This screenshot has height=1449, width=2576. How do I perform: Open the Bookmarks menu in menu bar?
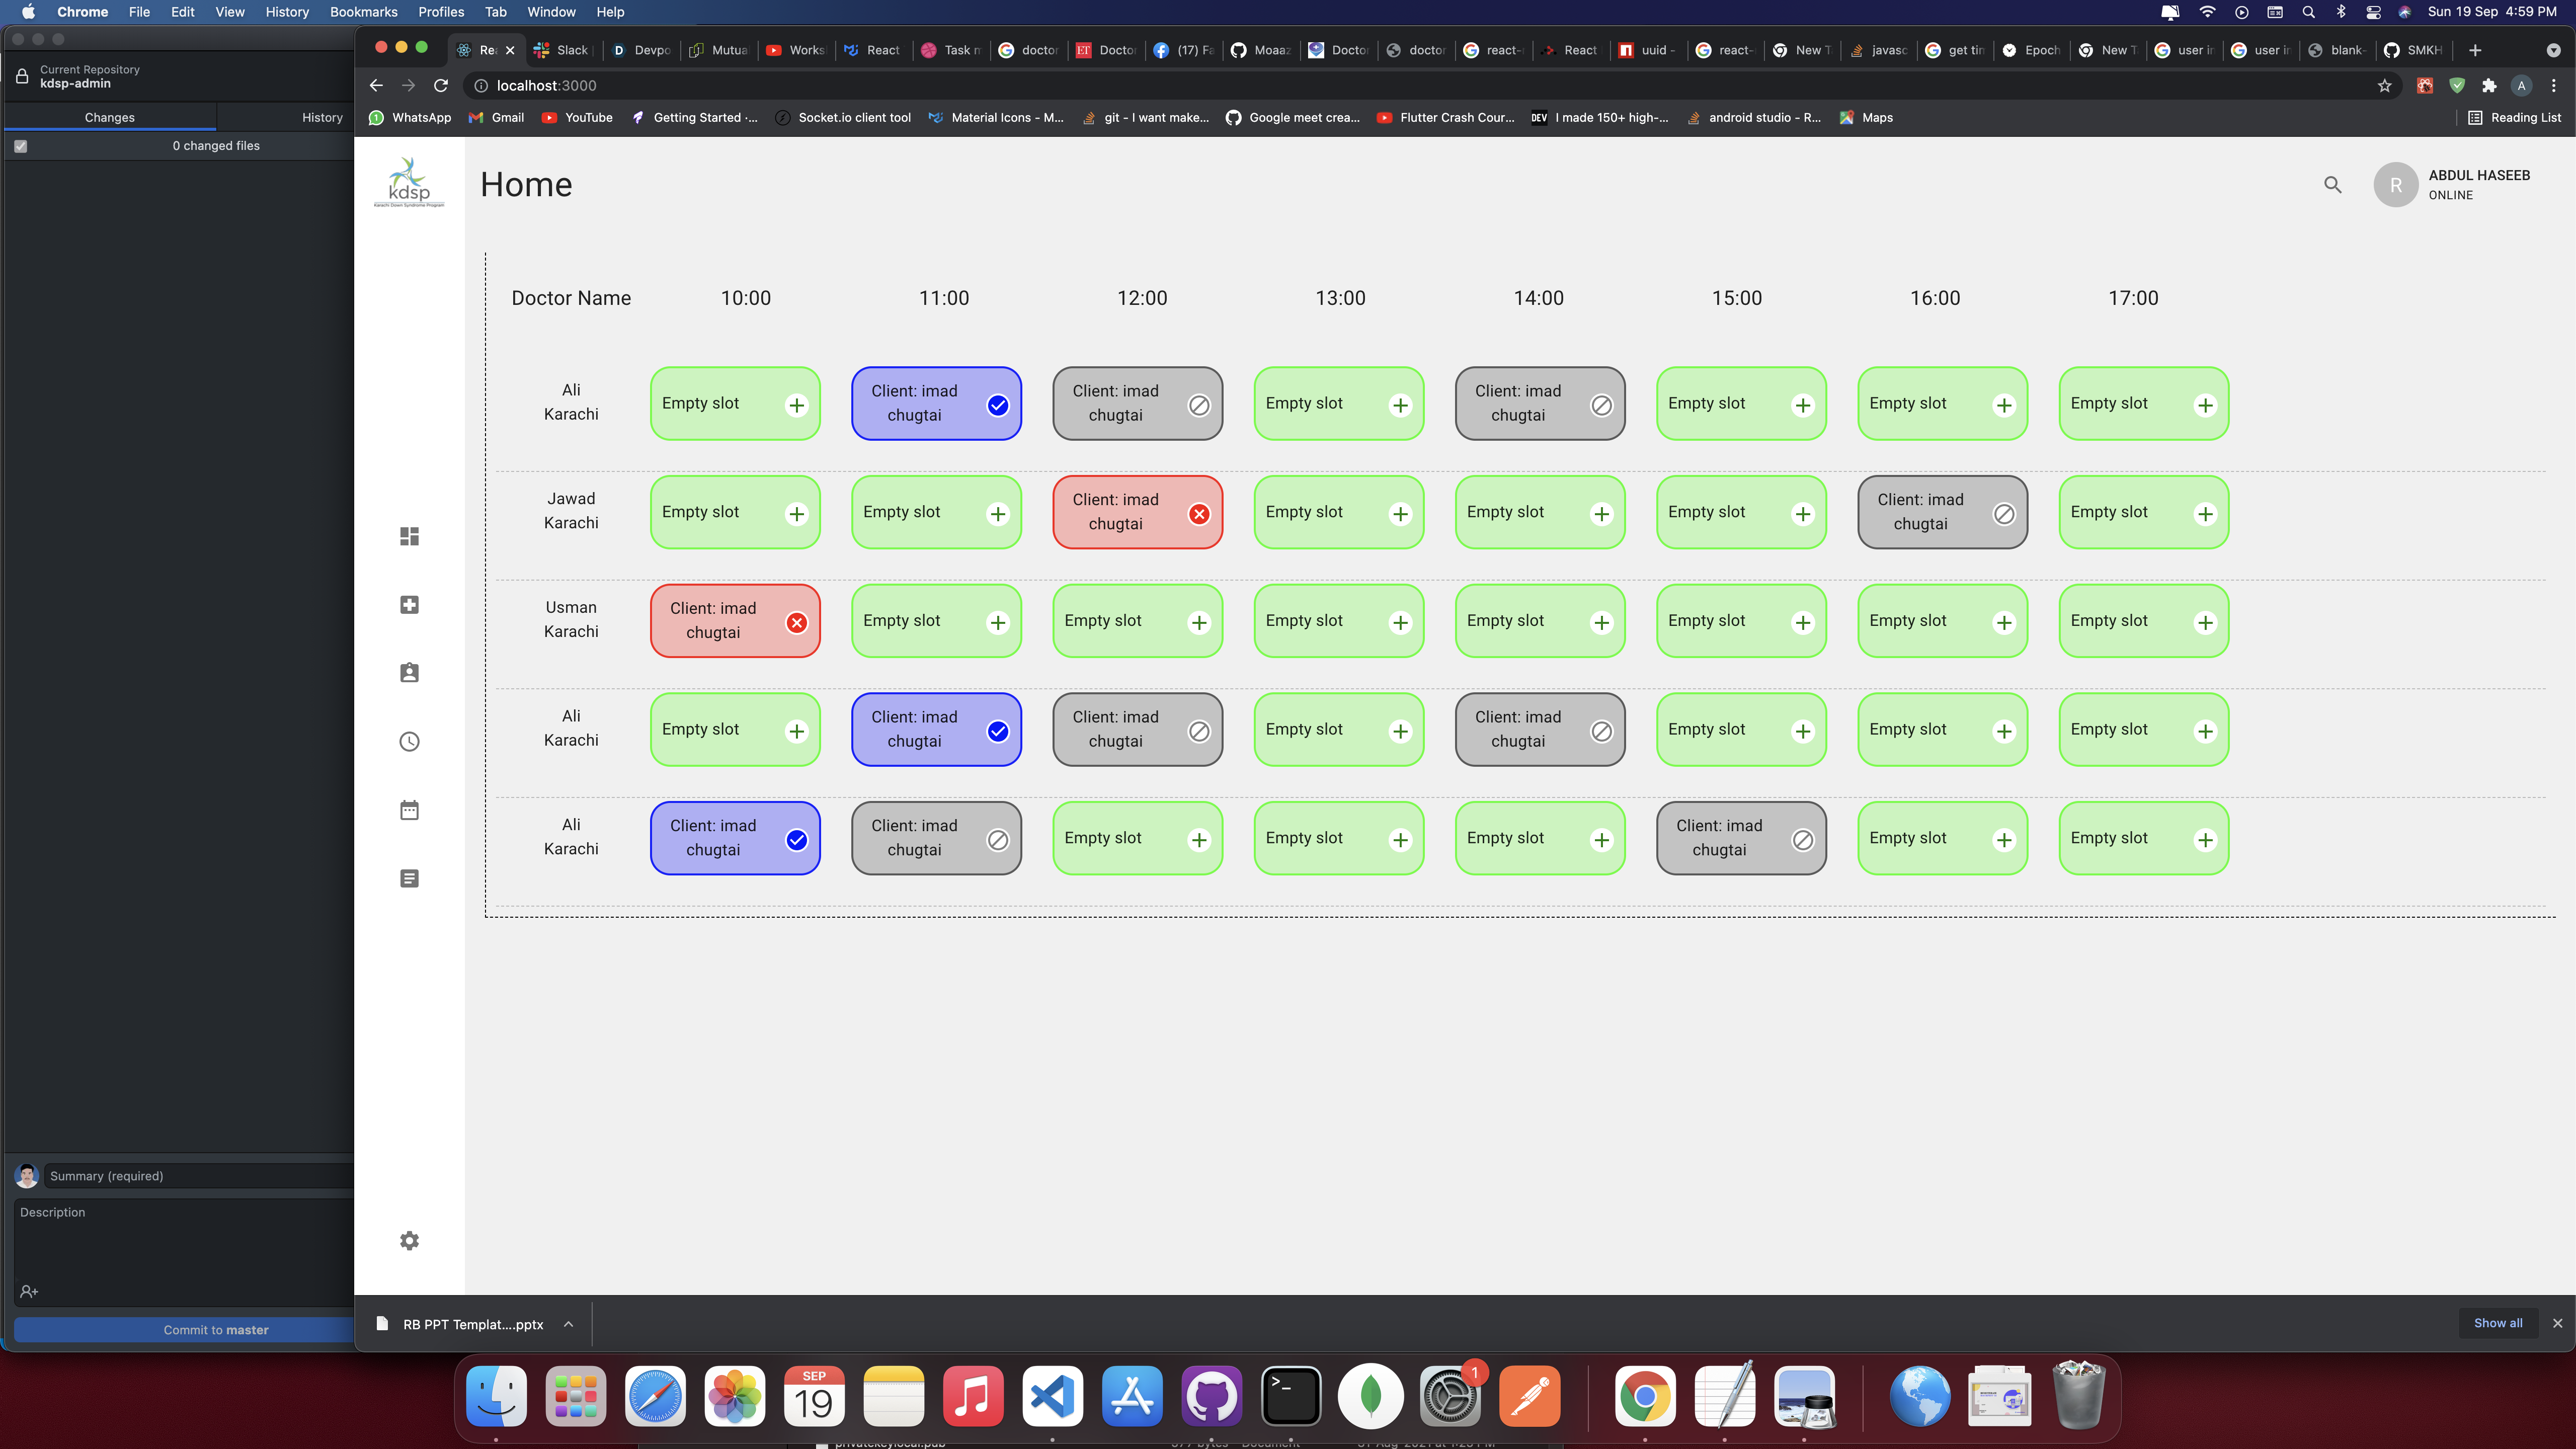coord(363,12)
